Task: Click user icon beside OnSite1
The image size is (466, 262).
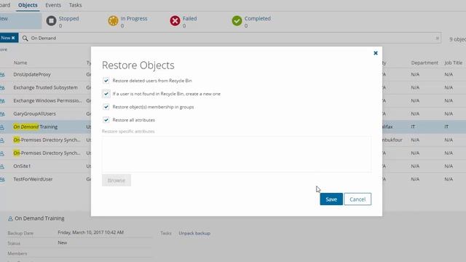Action: 2,167
